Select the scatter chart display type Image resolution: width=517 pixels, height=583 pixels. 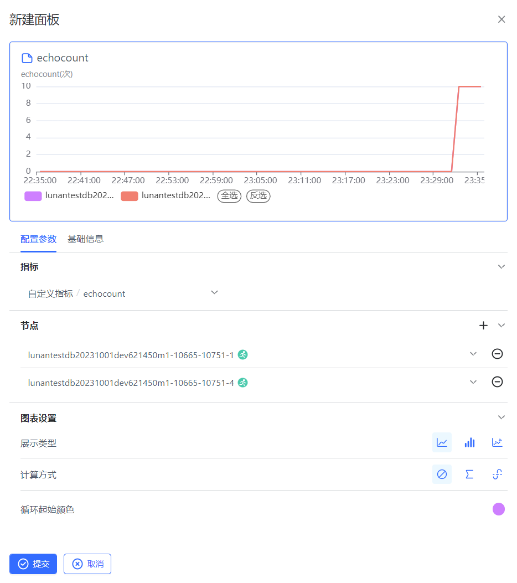(x=497, y=442)
